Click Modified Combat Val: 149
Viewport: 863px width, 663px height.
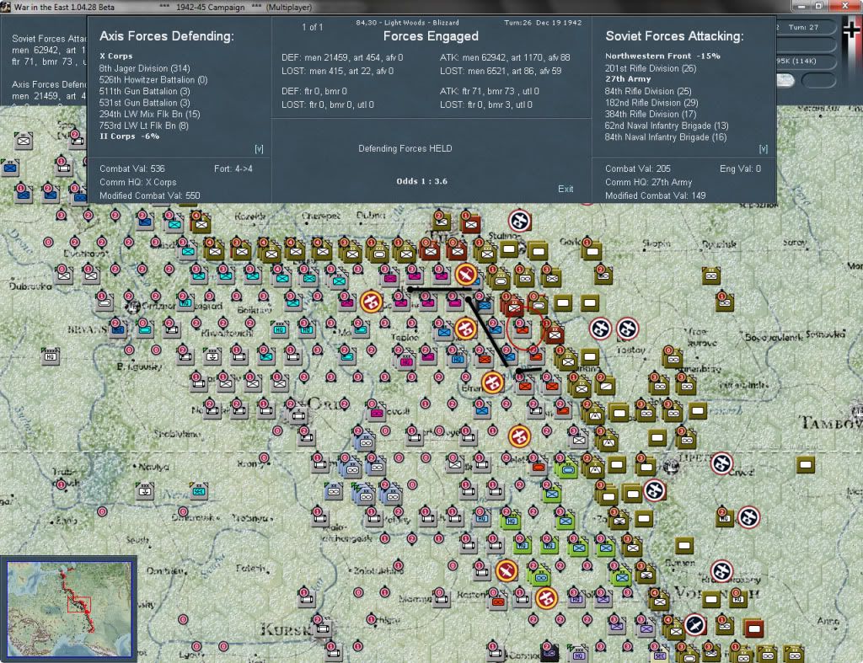pos(655,196)
